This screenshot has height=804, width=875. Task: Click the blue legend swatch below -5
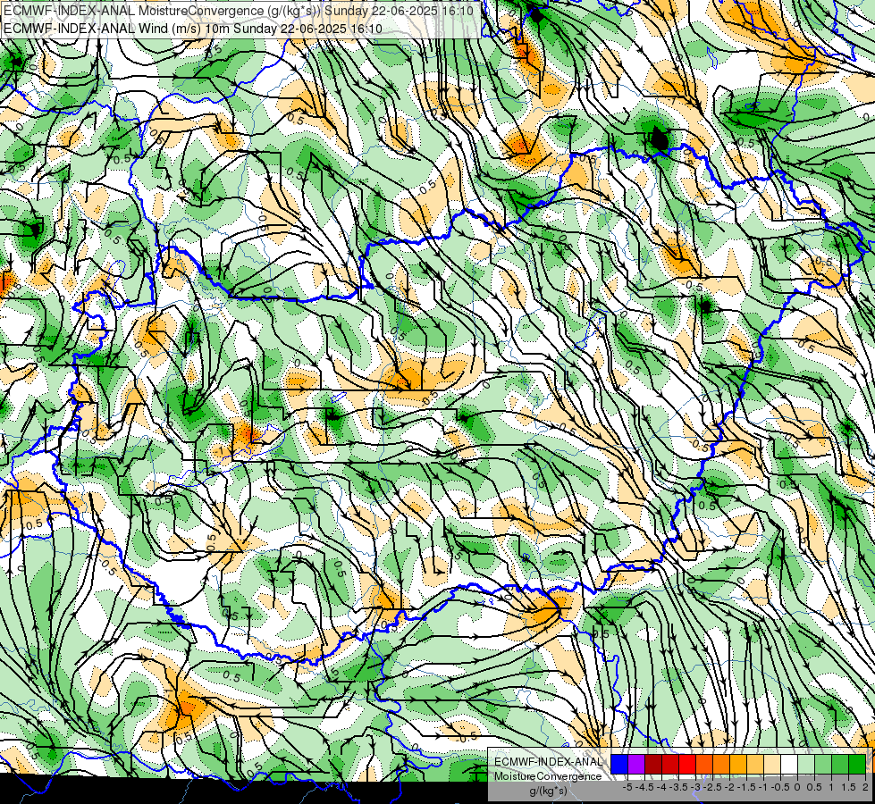pyautogui.click(x=619, y=765)
